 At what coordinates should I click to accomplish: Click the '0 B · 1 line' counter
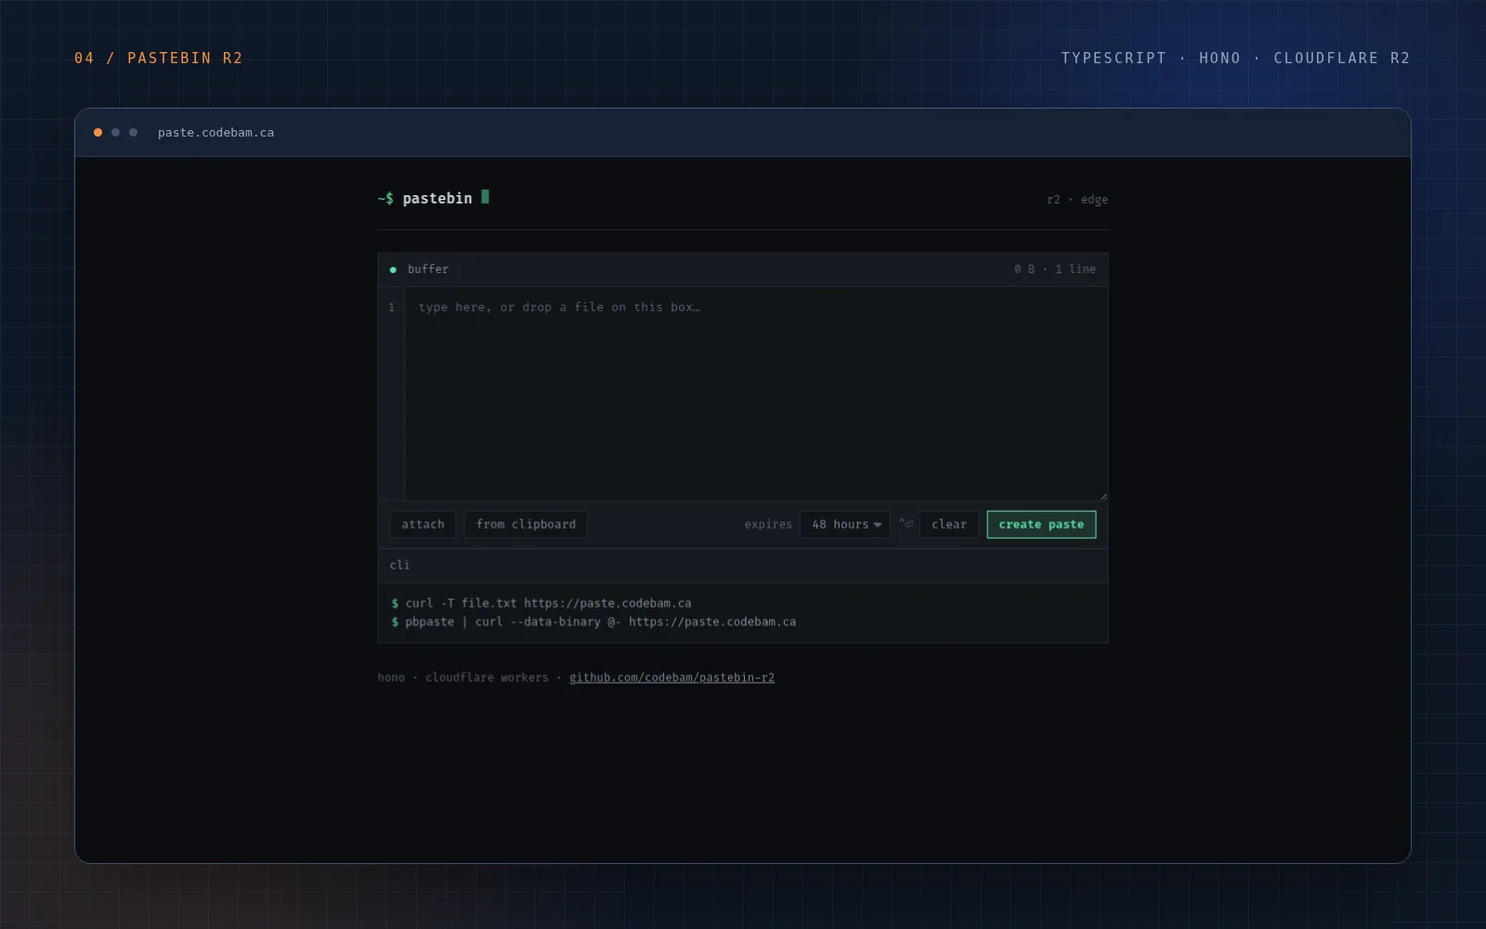point(1055,269)
